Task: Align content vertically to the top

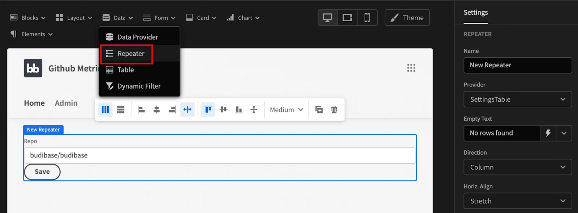Action: click(x=208, y=110)
